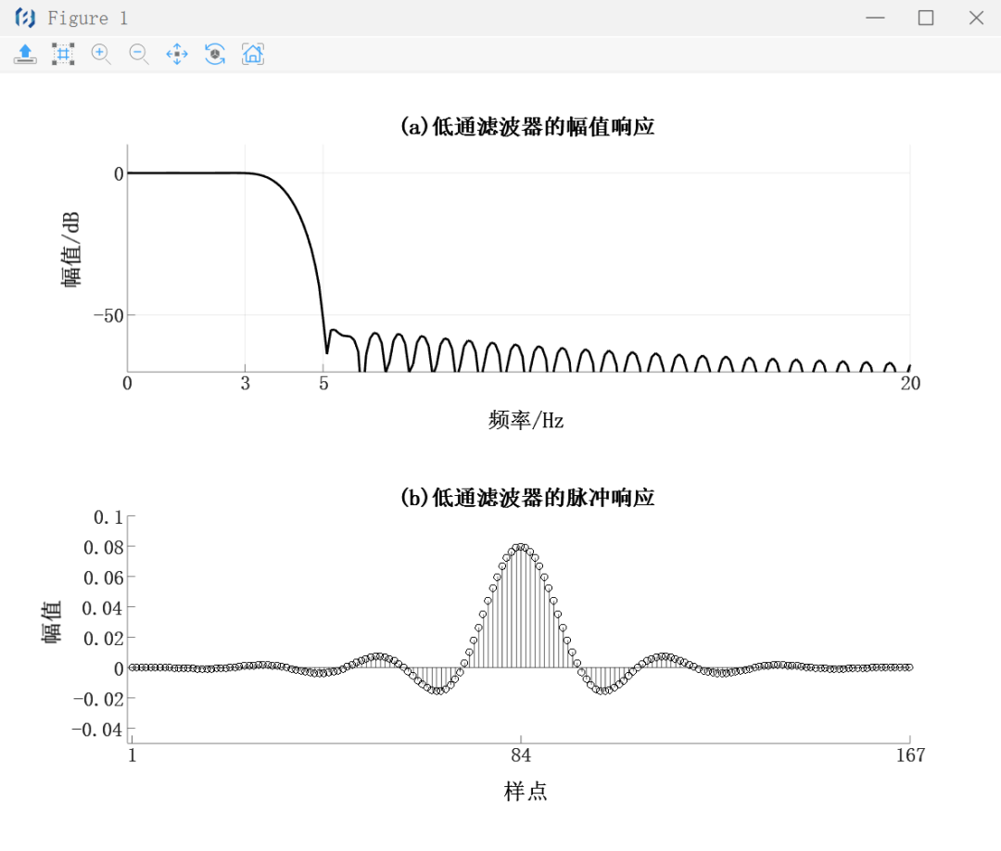The height and width of the screenshot is (851, 1001).
Task: Click the x-axis tick label "84"
Action: pos(522,755)
